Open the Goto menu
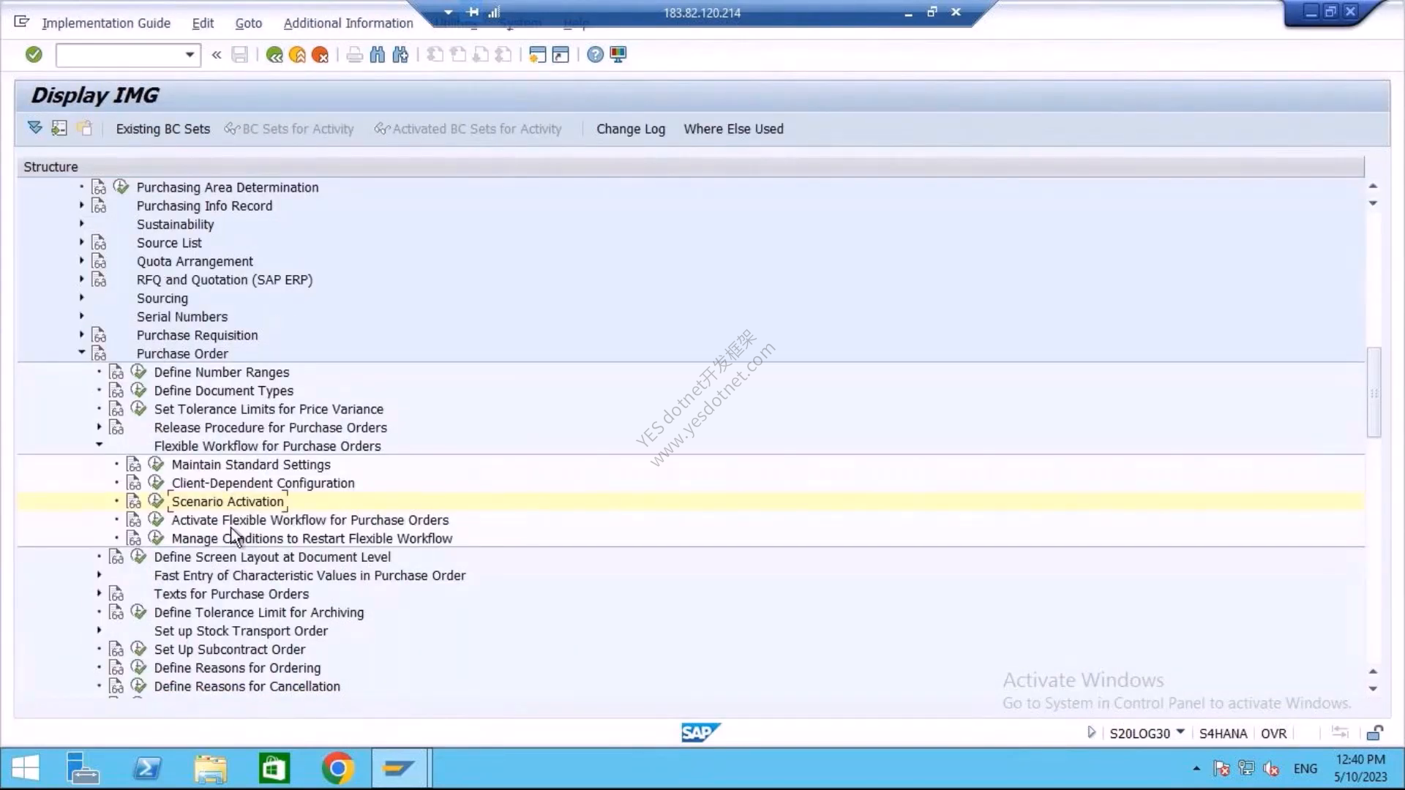This screenshot has height=790, width=1405. [x=248, y=23]
